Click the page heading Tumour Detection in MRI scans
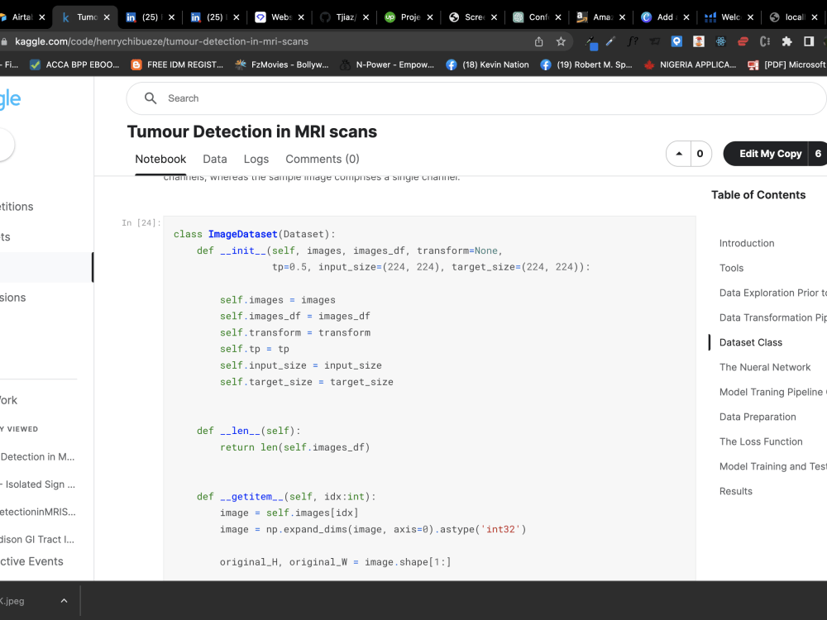 (x=252, y=131)
